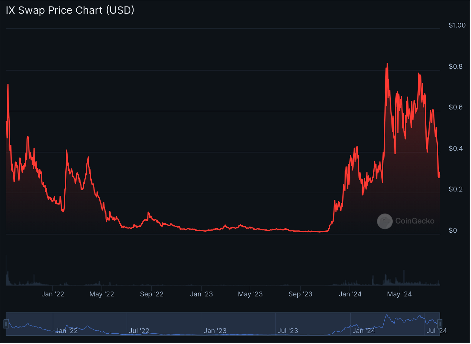Click the May '22 date axis label
471x344 pixels.
102,294
